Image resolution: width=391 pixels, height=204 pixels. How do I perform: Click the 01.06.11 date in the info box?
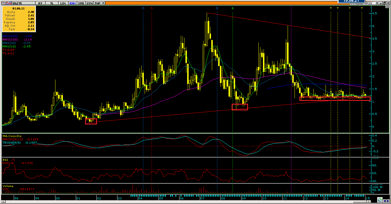click(19, 9)
